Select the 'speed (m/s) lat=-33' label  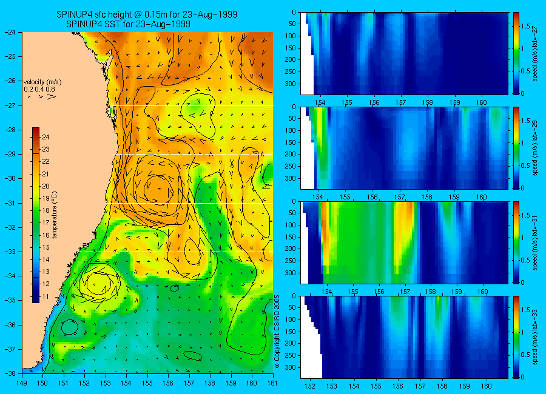pyautogui.click(x=535, y=337)
